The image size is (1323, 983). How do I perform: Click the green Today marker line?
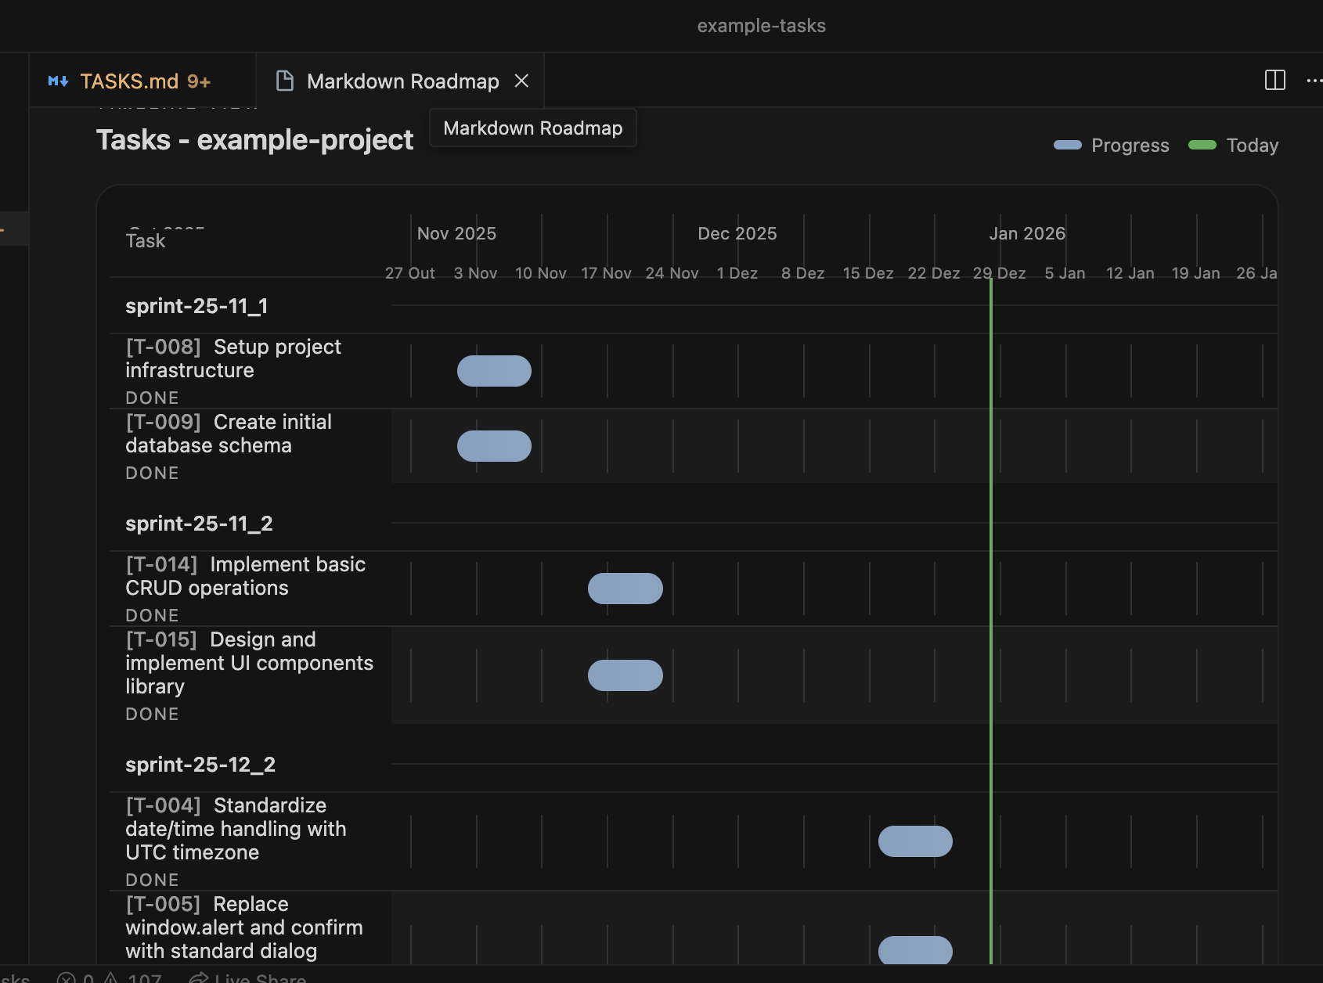pyautogui.click(x=990, y=548)
